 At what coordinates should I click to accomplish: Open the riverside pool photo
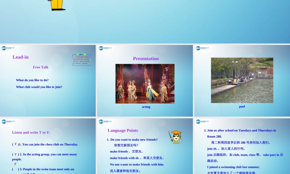point(242,80)
